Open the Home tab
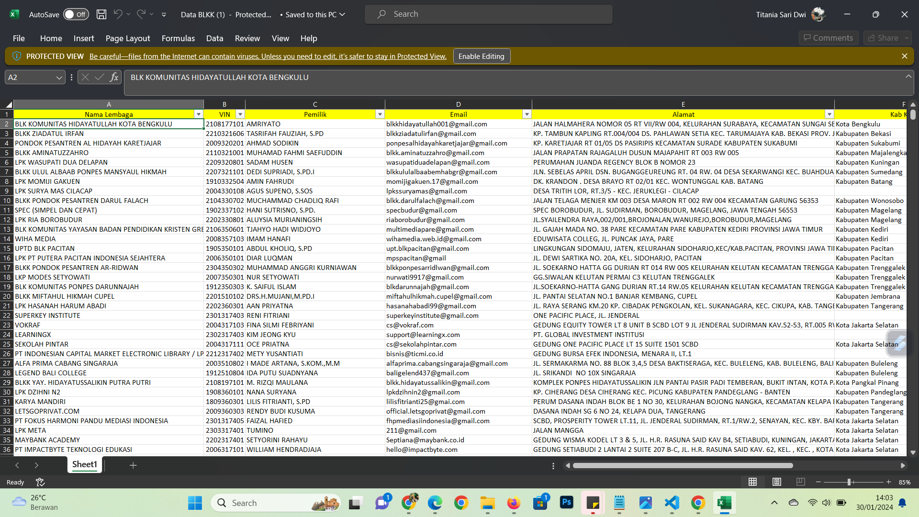The width and height of the screenshot is (919, 517). pos(51,38)
